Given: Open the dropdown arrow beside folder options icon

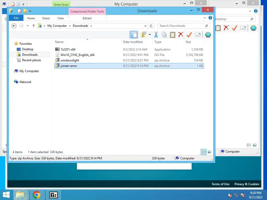Looking at the screenshot, I should click(x=150, y=35).
